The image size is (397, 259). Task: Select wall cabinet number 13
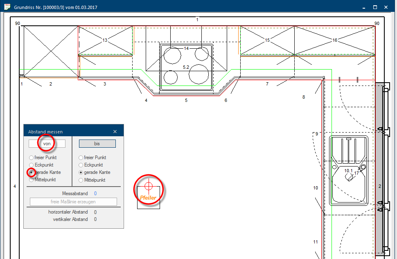tap(105, 41)
